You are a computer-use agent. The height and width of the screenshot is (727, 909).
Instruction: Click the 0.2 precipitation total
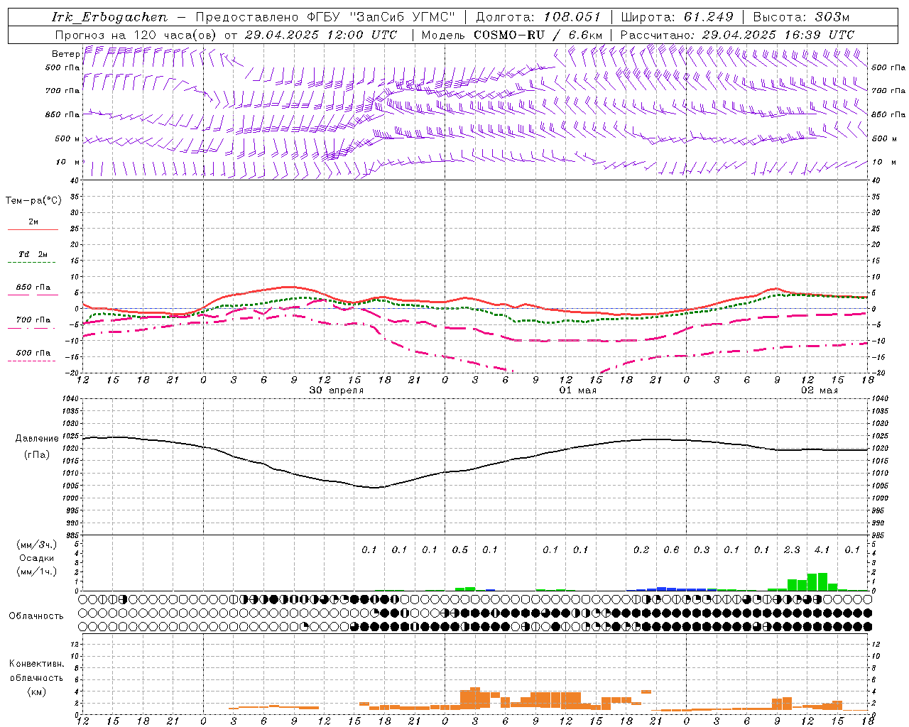[641, 550]
